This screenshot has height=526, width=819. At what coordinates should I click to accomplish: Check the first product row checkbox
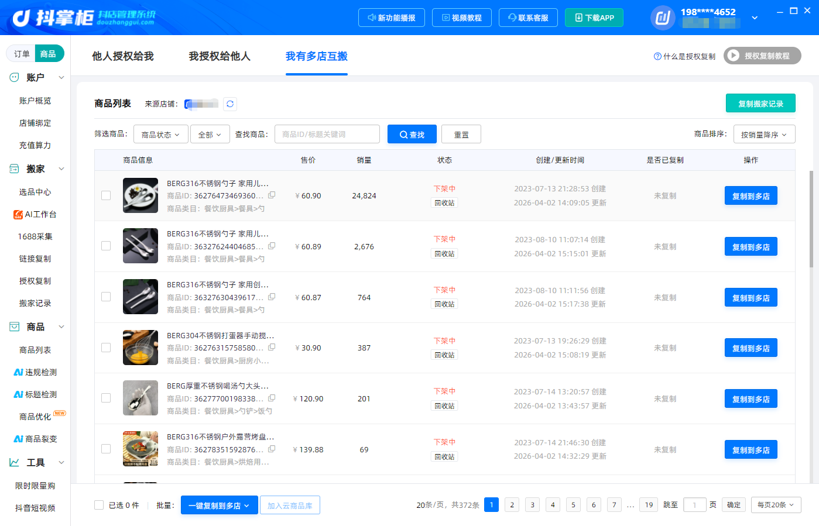point(106,195)
